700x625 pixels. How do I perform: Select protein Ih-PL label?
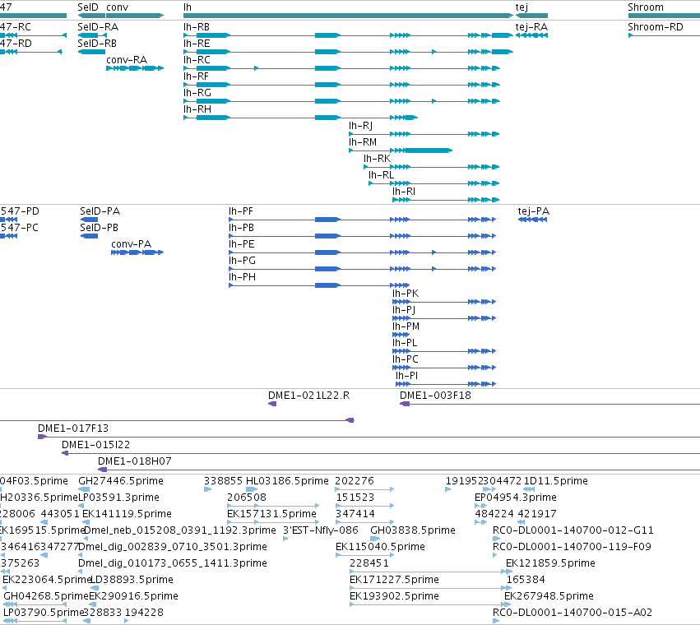405,343
